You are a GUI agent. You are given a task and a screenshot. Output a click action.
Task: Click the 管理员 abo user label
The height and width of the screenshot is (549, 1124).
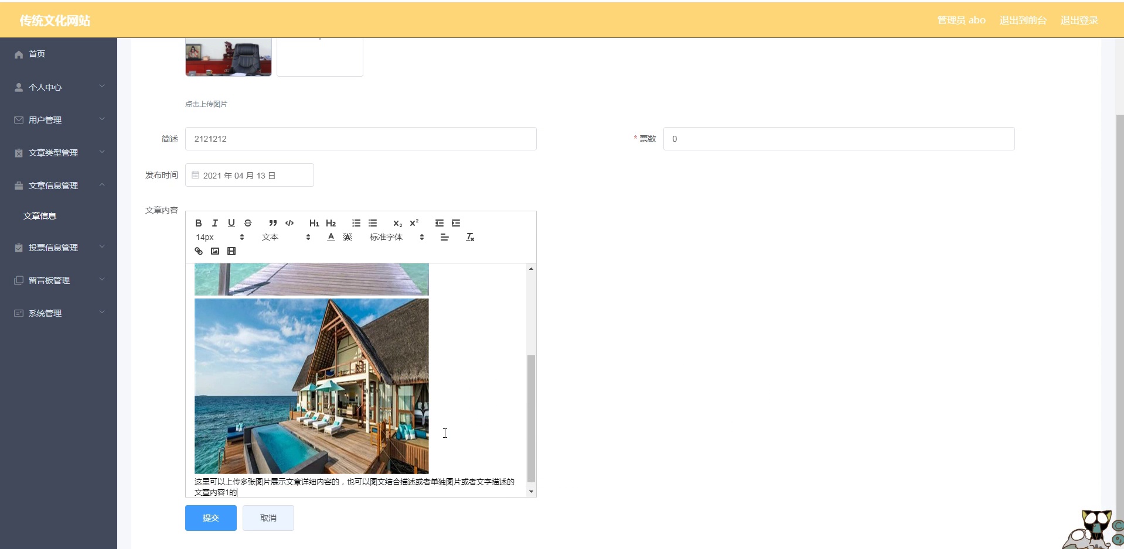962,20
